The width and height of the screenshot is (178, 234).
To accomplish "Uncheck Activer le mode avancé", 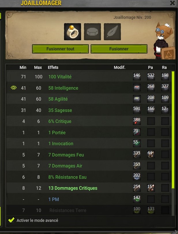I will coord(11,220).
